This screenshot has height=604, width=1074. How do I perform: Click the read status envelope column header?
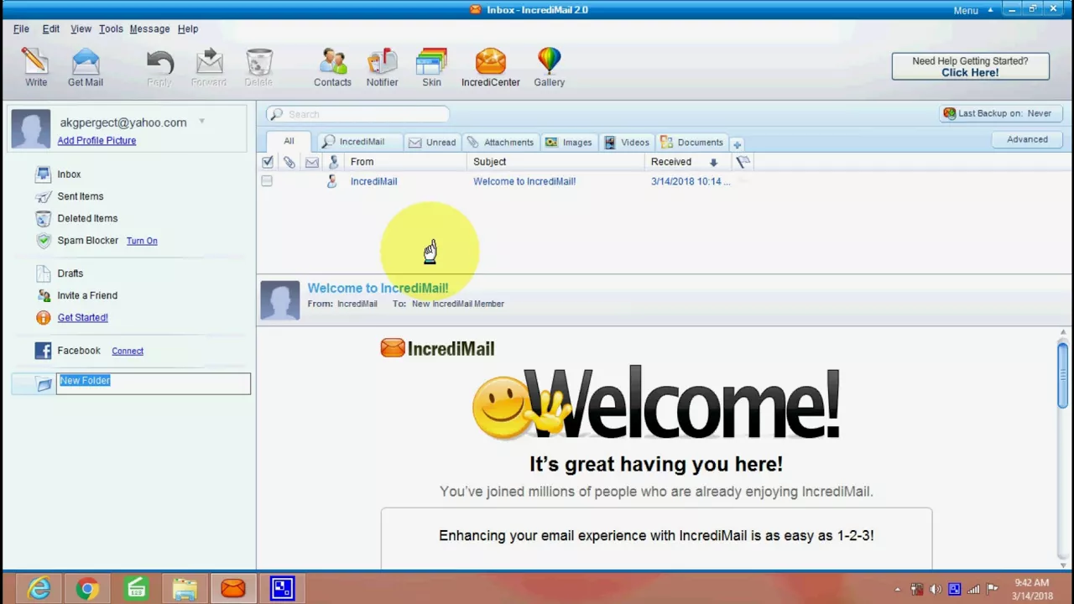[311, 162]
